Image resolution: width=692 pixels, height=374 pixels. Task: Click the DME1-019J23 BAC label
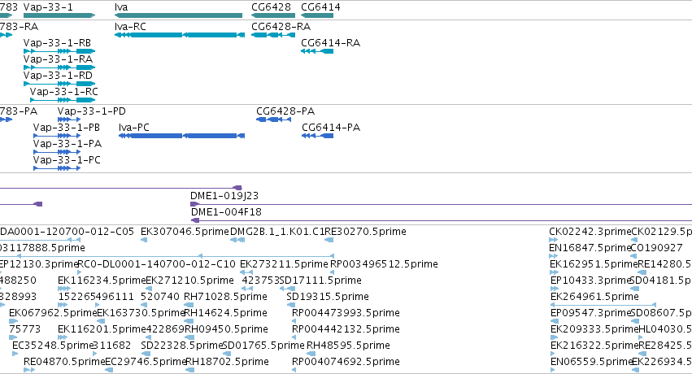[x=224, y=196]
